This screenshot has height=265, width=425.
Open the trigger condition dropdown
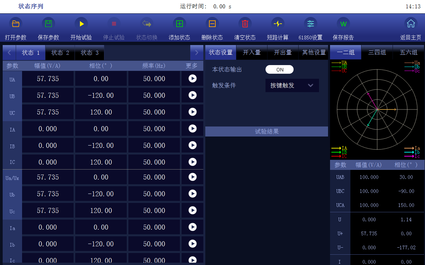click(292, 85)
